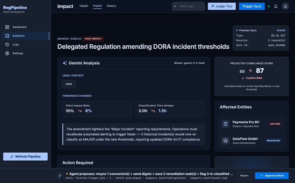295x183 pixels.
Task: Select the DataFlow GmbH entity card
Action: click(251, 141)
